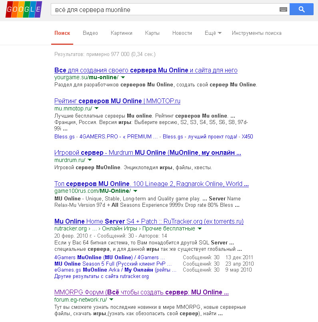Click snippet "Раздел для разработчиков серверов Mu Online"
Image resolution: width=318 pixels, height=322 pixels.
114,85
